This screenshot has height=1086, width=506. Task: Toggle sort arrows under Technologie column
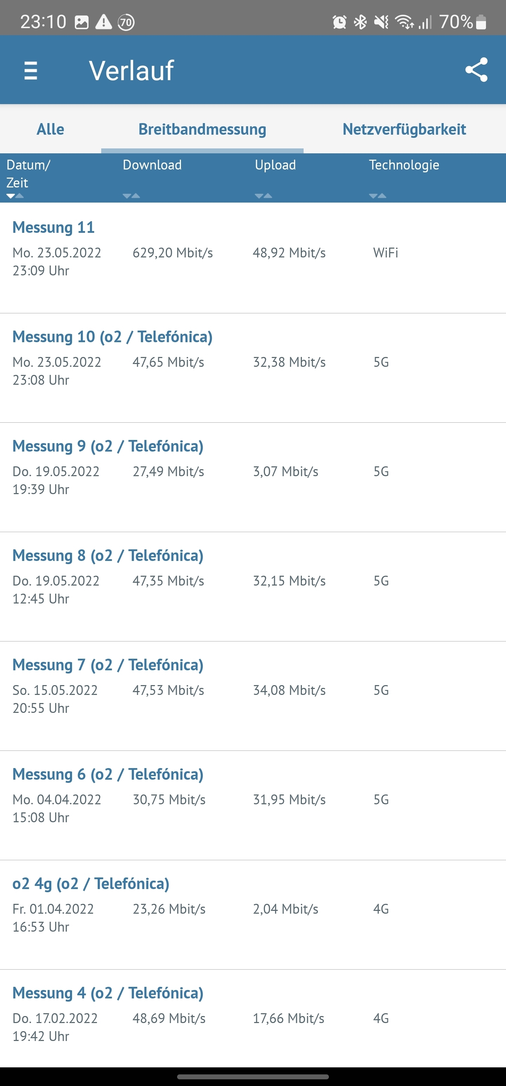[x=378, y=196]
